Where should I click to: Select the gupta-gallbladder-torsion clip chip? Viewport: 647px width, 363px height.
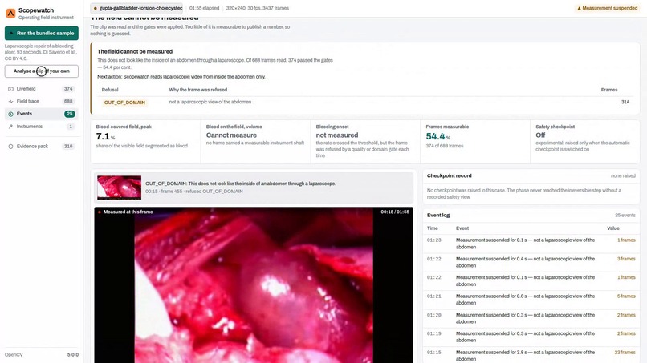pos(137,8)
